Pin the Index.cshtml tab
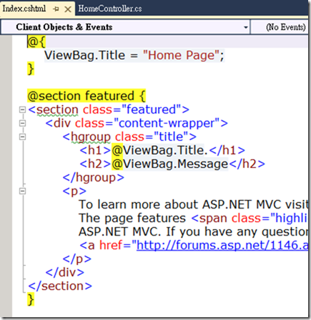 56,9
